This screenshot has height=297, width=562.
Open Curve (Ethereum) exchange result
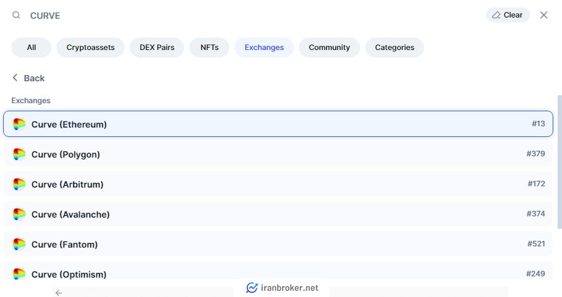click(x=278, y=124)
